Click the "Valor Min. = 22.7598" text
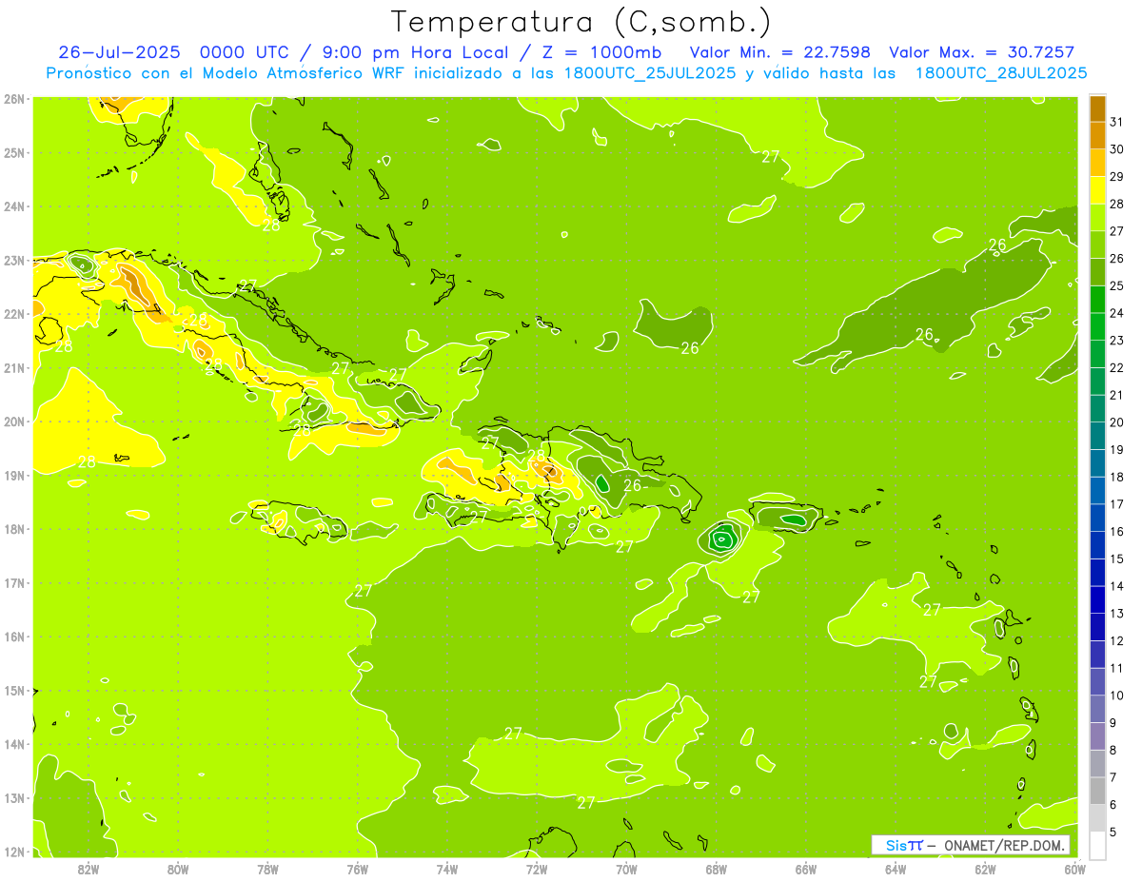Image resolution: width=1142 pixels, height=882 pixels. (779, 52)
